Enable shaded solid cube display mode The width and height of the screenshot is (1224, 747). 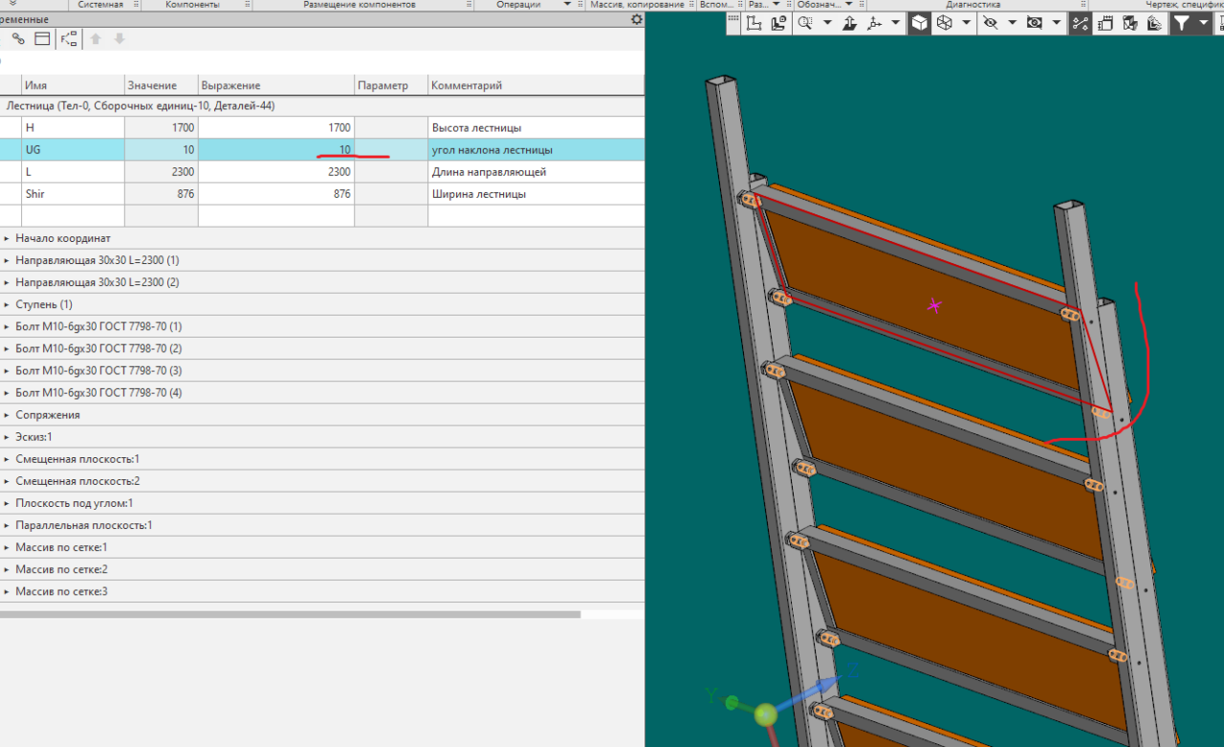click(x=919, y=23)
